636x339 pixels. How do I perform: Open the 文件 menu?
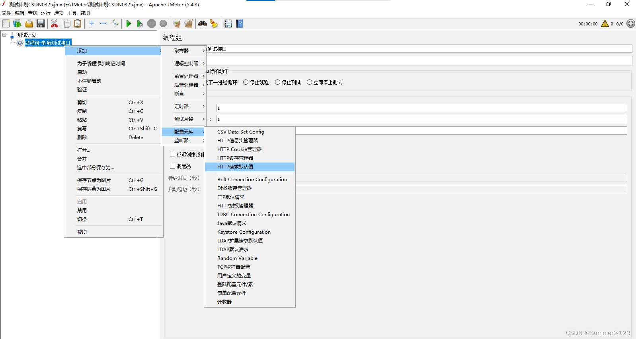point(6,13)
